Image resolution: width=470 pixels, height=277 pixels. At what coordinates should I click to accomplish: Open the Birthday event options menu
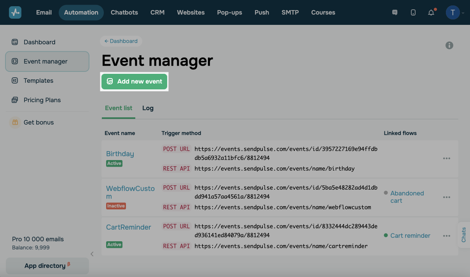click(x=446, y=159)
